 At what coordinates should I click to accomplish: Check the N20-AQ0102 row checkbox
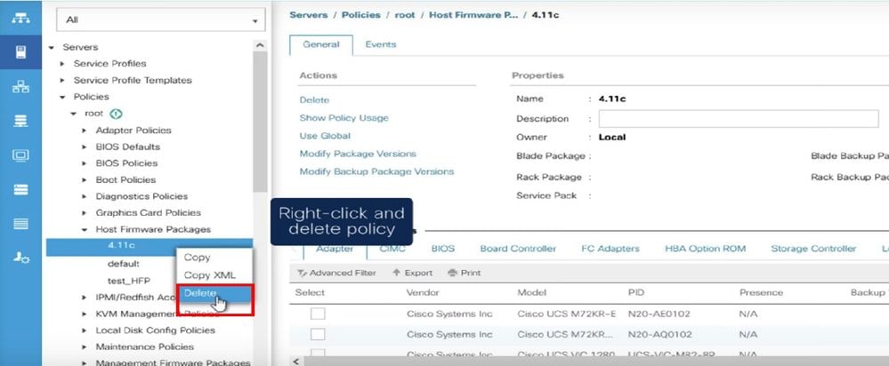[318, 334]
